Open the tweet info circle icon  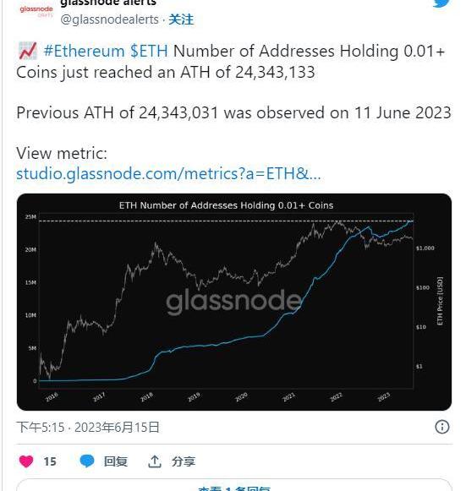coord(441,427)
